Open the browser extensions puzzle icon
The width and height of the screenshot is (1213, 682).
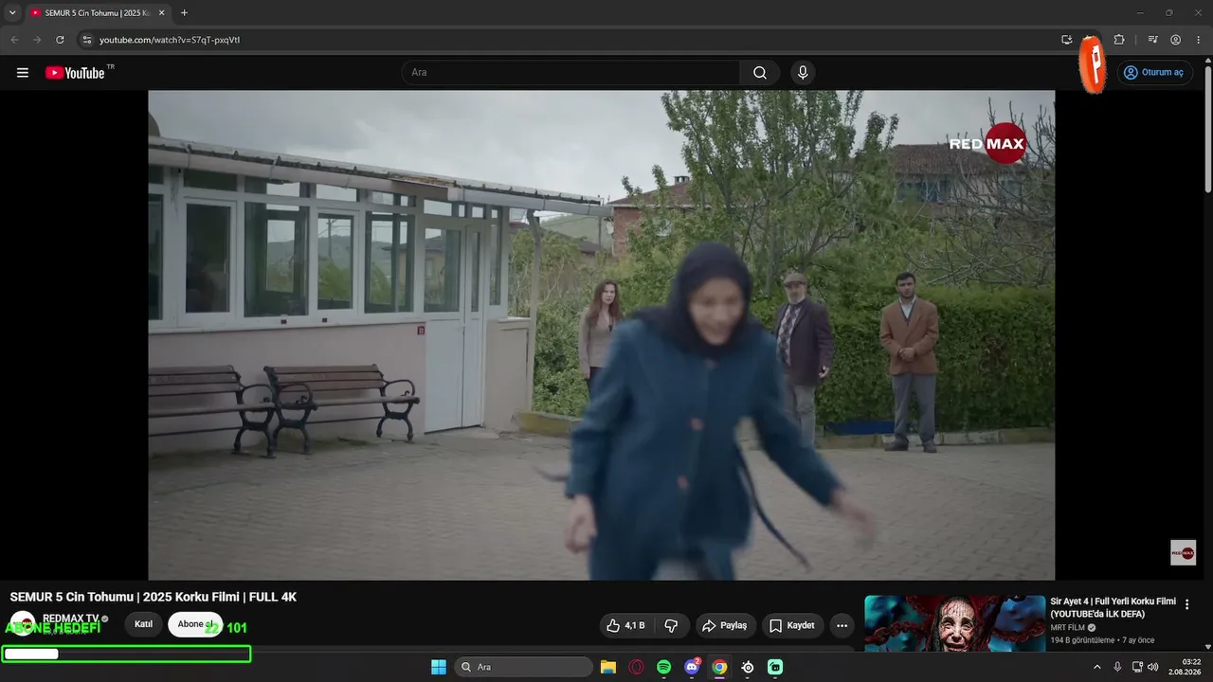1119,40
